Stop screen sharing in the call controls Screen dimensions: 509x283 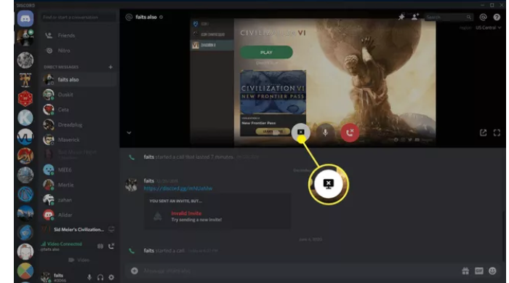(x=300, y=132)
